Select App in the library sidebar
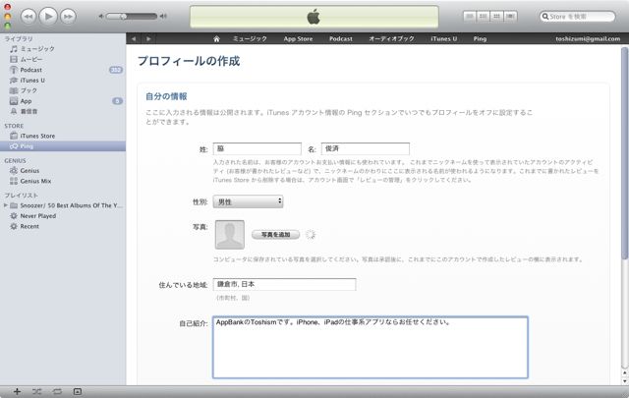 tap(63, 101)
